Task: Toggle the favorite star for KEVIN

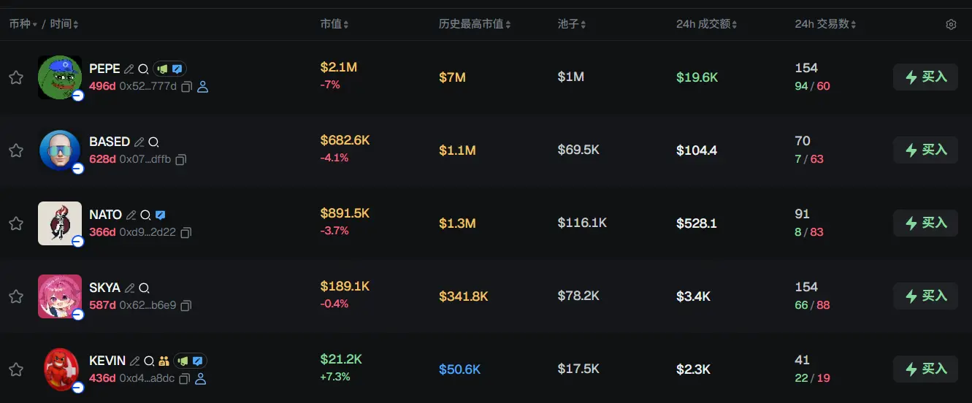Action: (x=16, y=369)
